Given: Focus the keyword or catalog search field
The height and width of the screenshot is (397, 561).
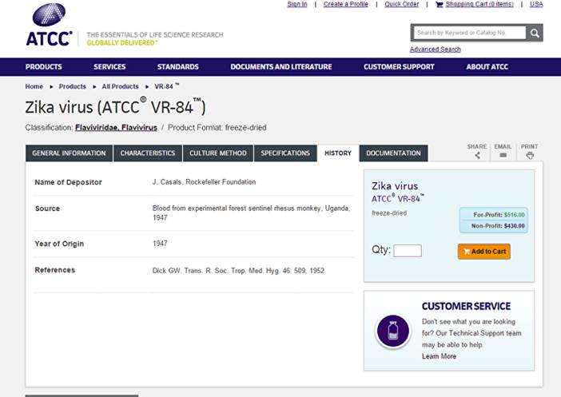Looking at the screenshot, I should [x=468, y=33].
